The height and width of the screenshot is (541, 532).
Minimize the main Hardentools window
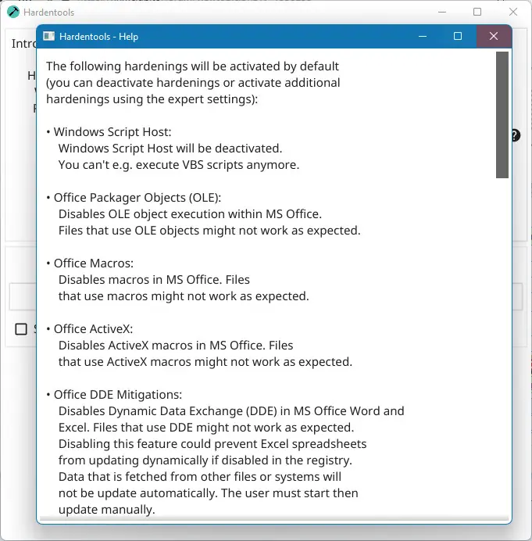[x=441, y=12]
